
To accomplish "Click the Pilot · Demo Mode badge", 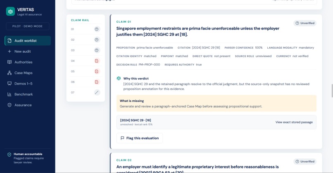I will pos(27,26).
